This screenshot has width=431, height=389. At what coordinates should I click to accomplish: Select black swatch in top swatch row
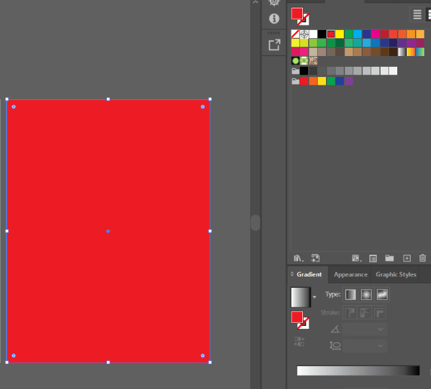click(322, 34)
